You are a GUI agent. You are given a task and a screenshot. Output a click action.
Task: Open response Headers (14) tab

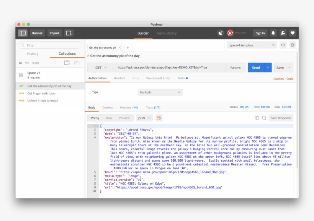(129, 108)
